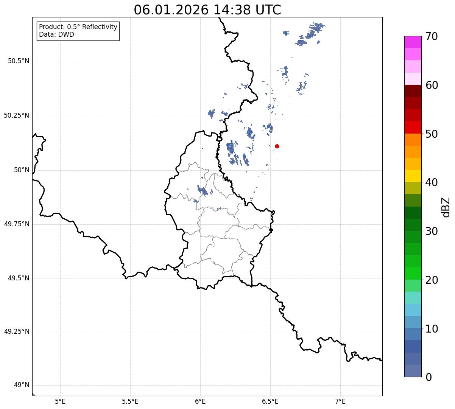Click the light cyan colorbar segment below 20
This screenshot has width=455, height=409.
pos(413,298)
